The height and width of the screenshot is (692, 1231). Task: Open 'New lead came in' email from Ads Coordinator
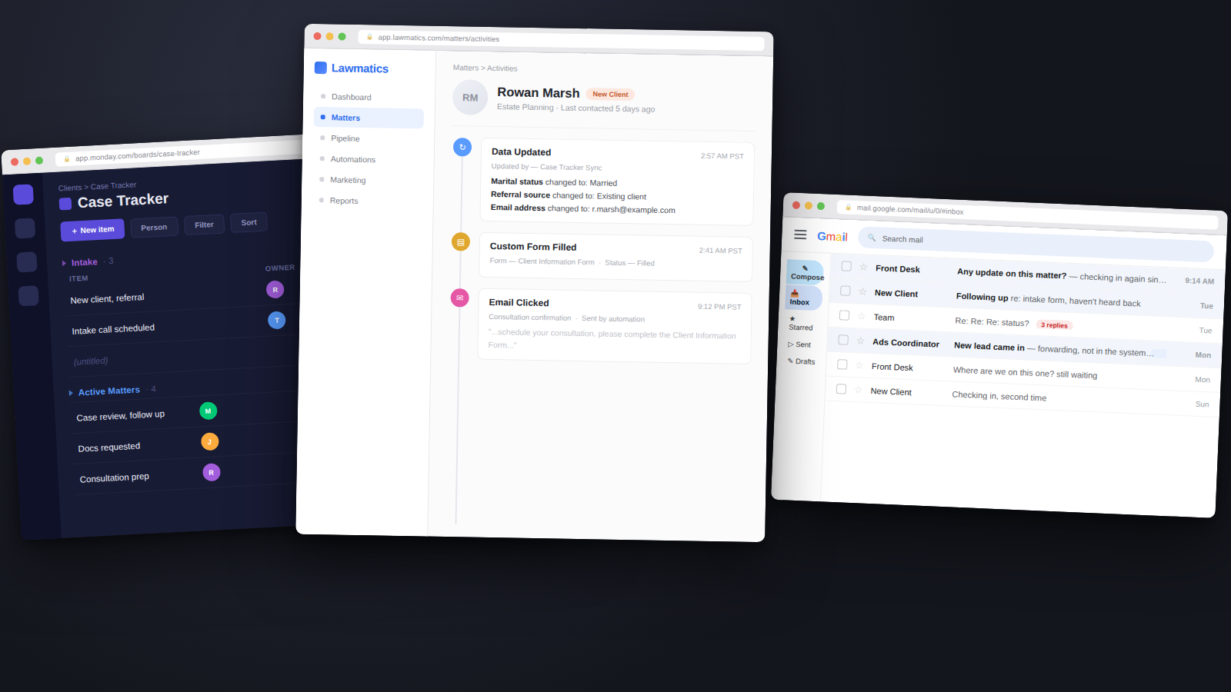[1023, 348]
